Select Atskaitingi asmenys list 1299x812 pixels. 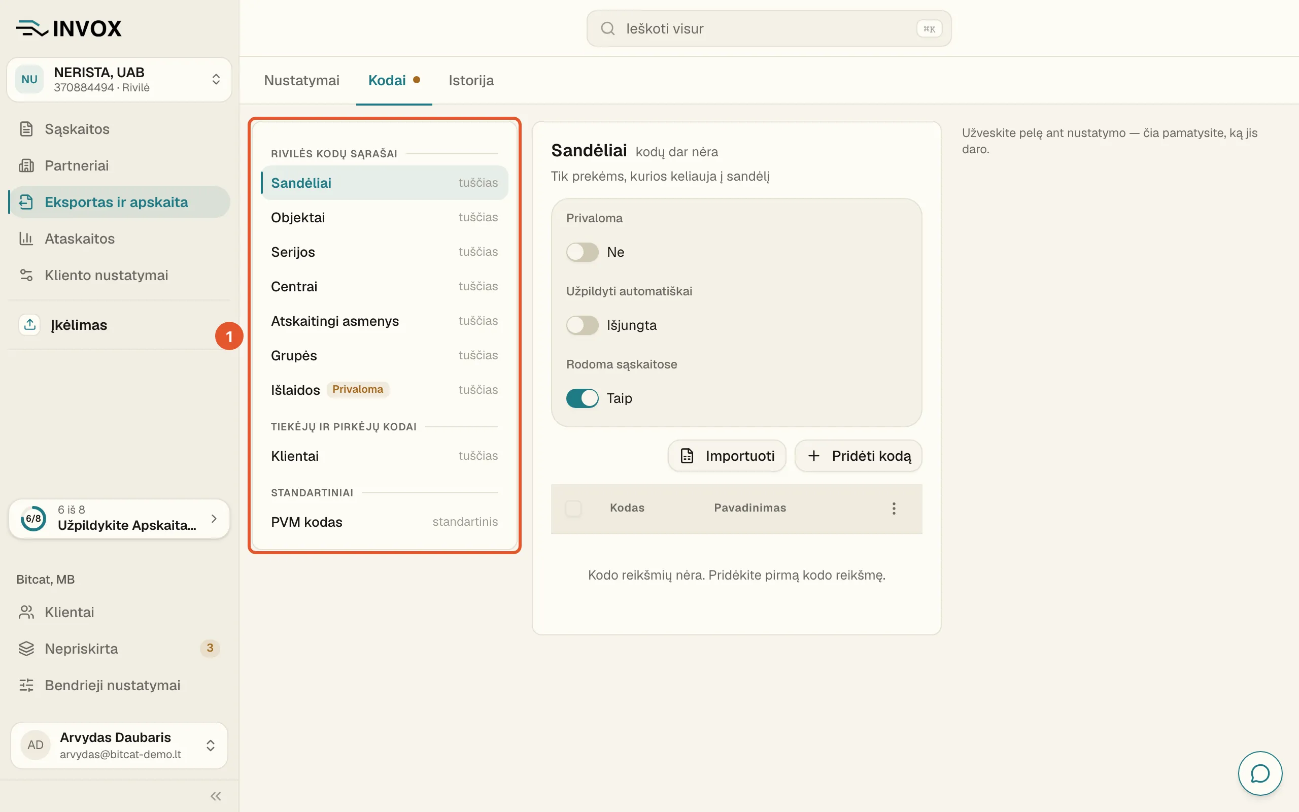(384, 321)
